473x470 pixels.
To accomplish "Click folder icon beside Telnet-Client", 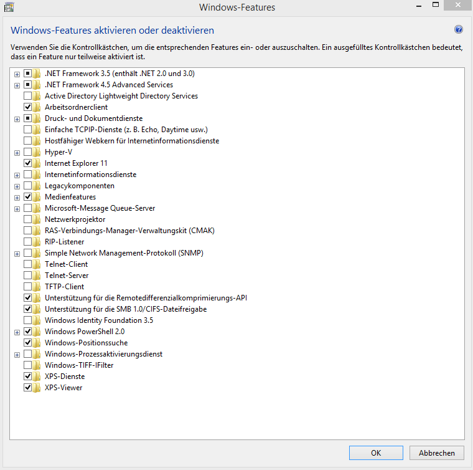I will coord(37,264).
